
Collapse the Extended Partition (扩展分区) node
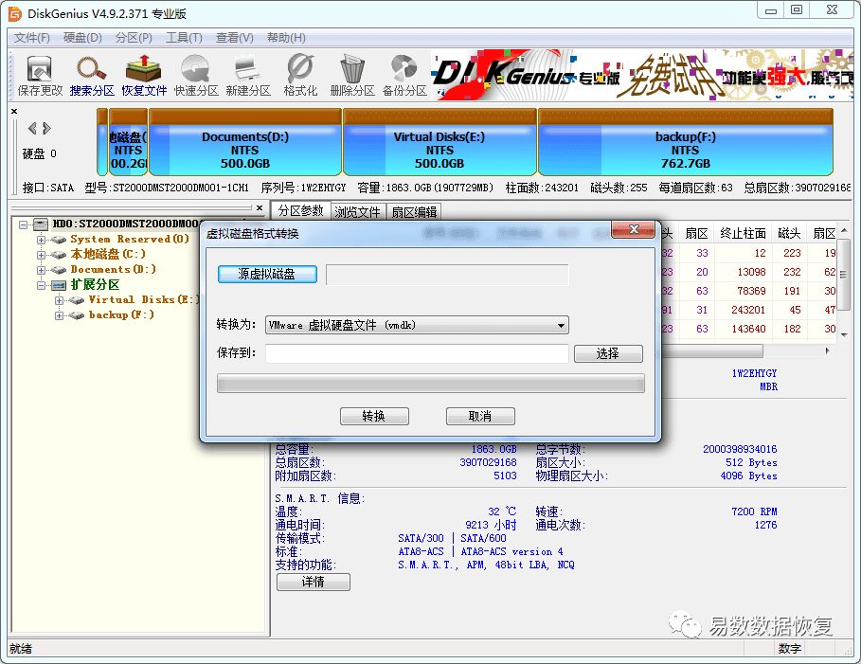point(41,285)
